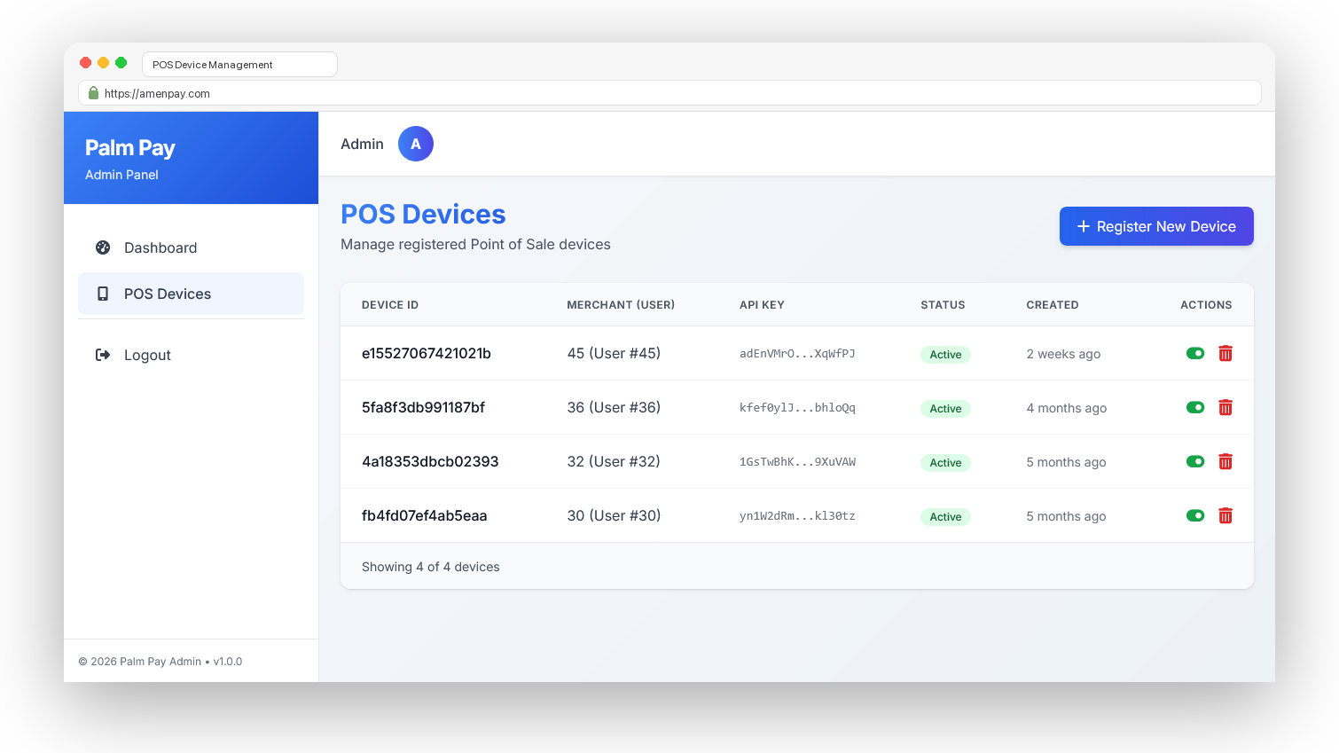Click the ACTIONS column header

(1206, 304)
